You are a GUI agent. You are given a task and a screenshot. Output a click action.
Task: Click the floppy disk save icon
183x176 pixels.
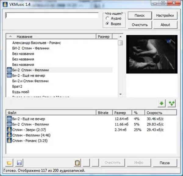(19, 163)
